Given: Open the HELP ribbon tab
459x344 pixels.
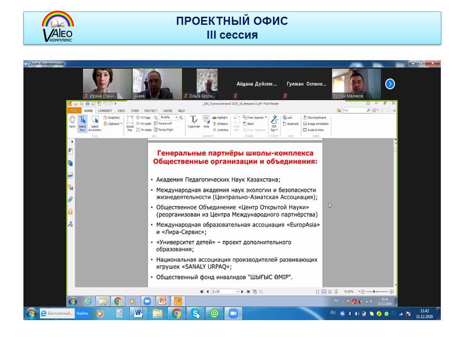Looking at the screenshot, I should (182, 111).
